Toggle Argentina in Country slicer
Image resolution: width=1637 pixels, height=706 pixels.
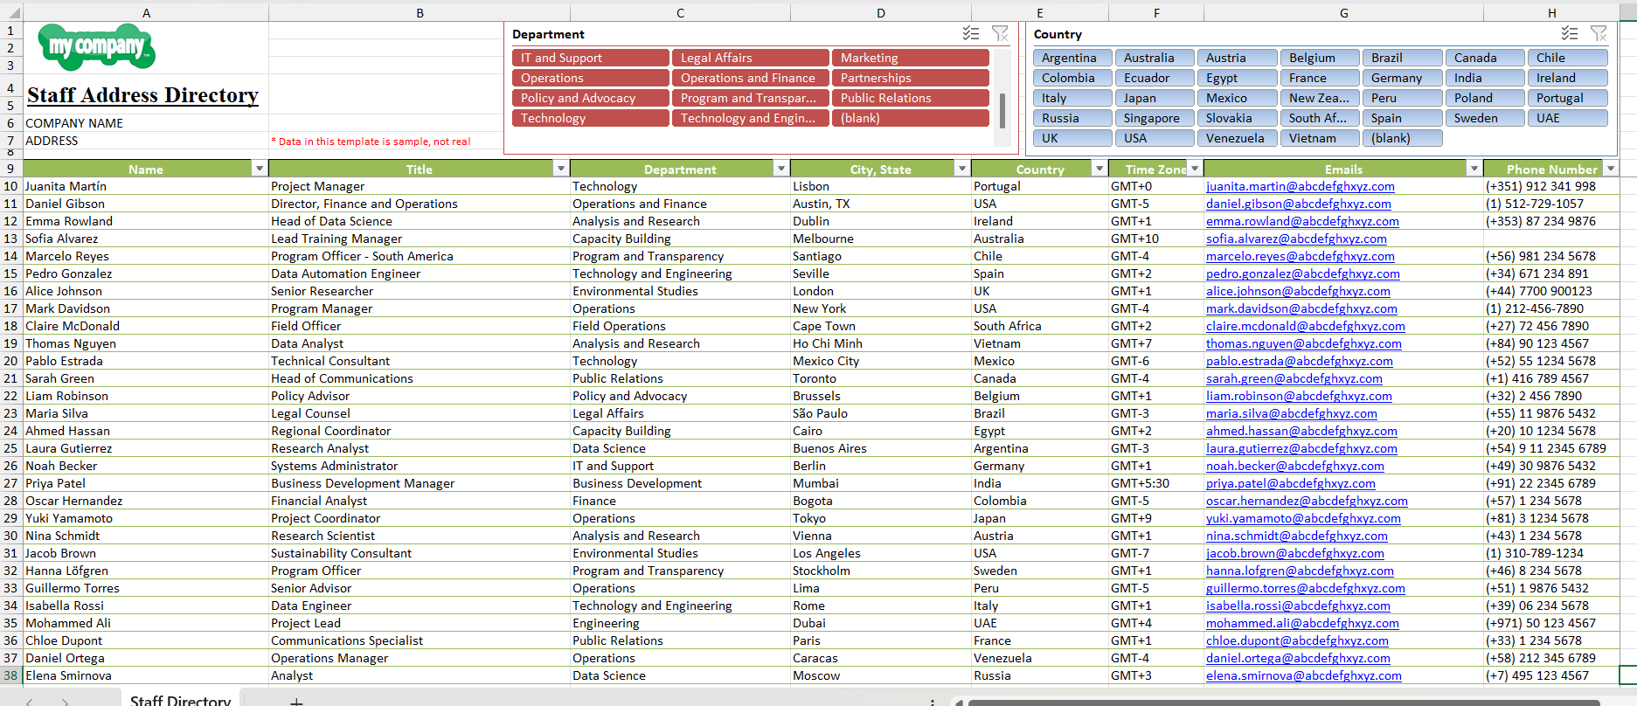pos(1072,58)
